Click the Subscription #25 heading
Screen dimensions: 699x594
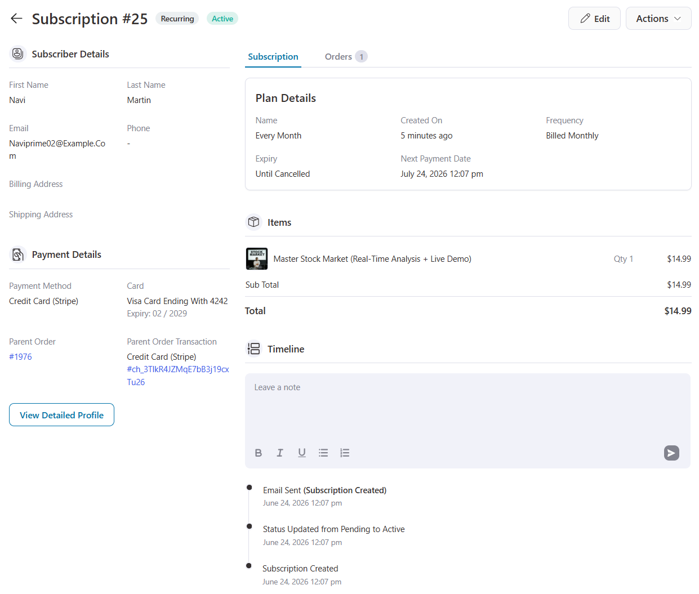(x=90, y=19)
